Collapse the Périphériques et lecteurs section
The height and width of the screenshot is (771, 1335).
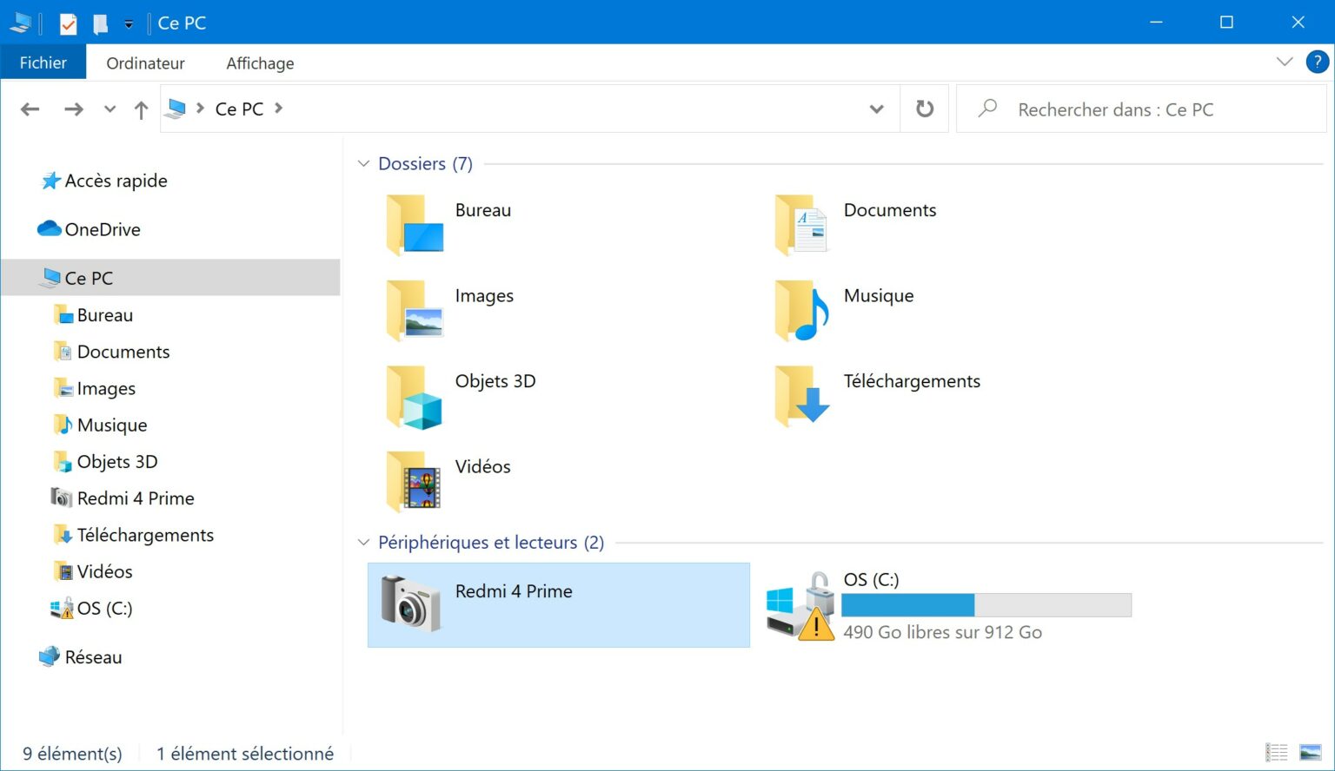coord(363,542)
